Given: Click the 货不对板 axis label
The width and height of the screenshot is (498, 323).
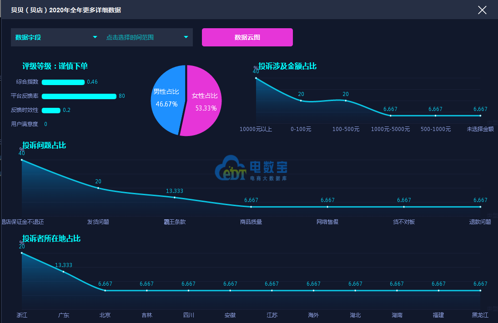Looking at the screenshot, I should tap(404, 222).
